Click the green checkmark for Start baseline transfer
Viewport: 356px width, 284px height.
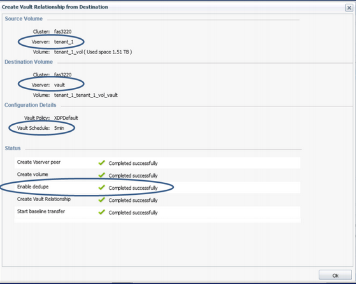click(101, 212)
